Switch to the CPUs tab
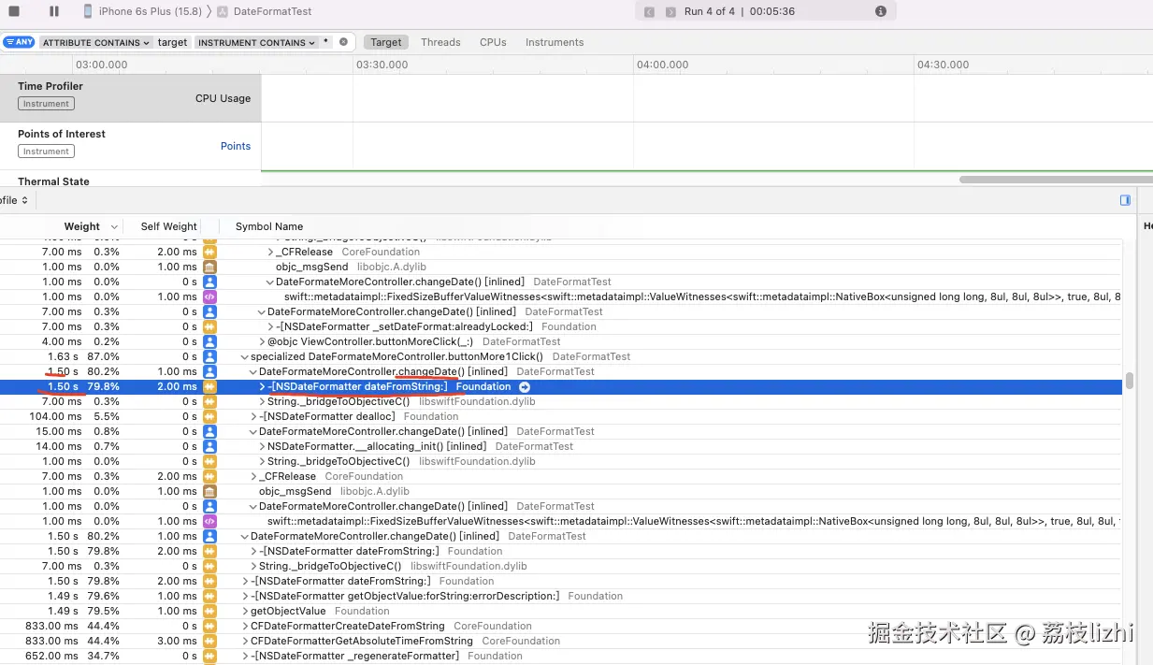This screenshot has height=665, width=1153. tap(493, 42)
